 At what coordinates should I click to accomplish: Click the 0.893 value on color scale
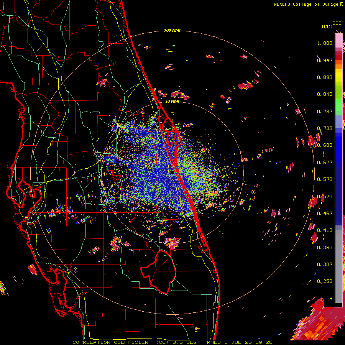(325, 77)
